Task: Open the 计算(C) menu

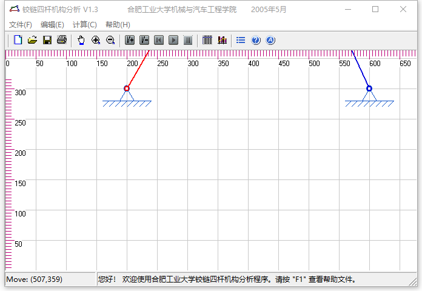Action: (85, 25)
